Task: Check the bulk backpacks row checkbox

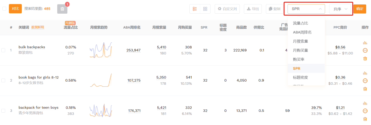Action: (3, 50)
